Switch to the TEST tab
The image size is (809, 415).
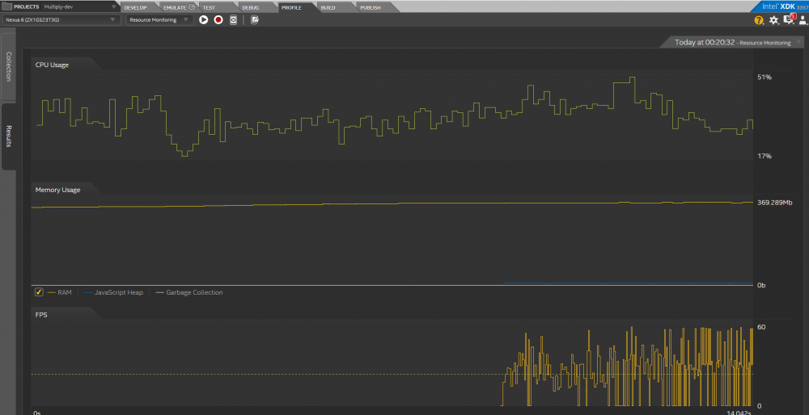click(x=213, y=8)
